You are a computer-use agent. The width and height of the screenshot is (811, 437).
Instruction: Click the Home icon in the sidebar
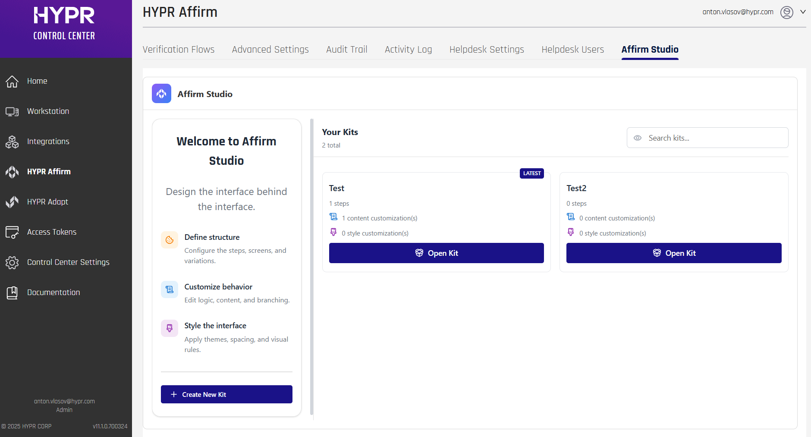point(12,81)
